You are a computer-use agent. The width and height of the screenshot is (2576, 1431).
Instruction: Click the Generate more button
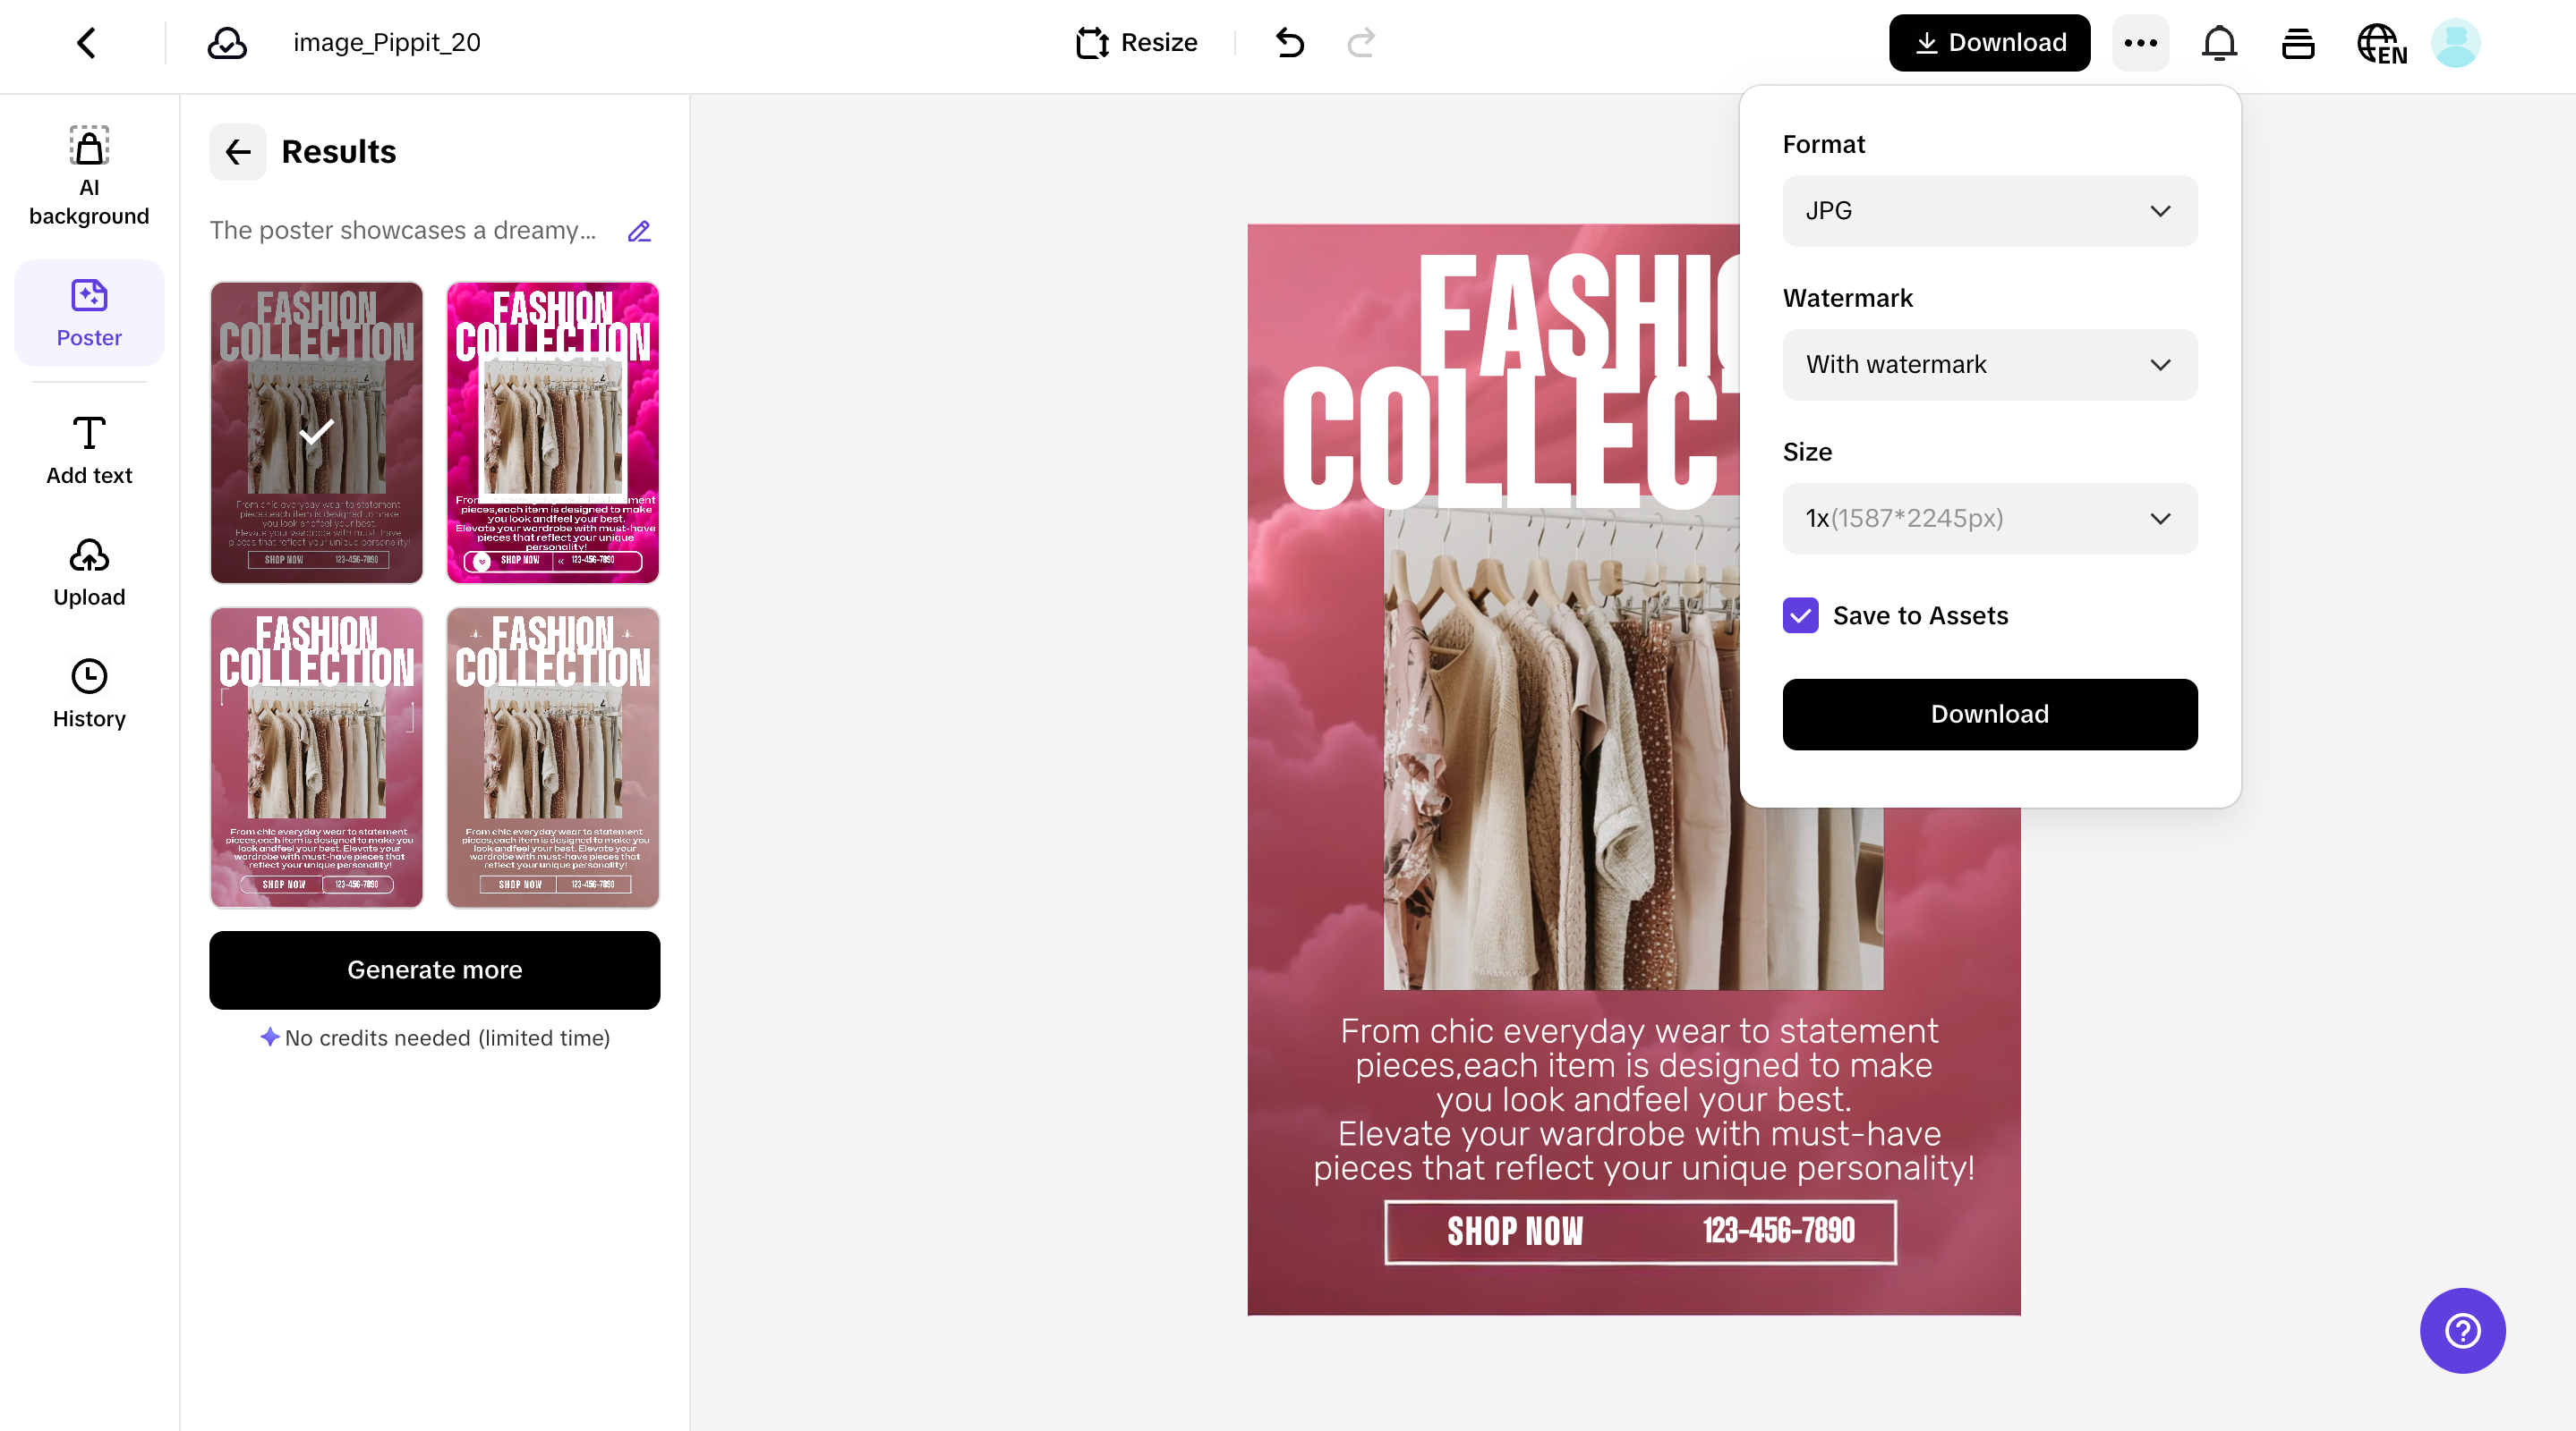tap(434, 970)
